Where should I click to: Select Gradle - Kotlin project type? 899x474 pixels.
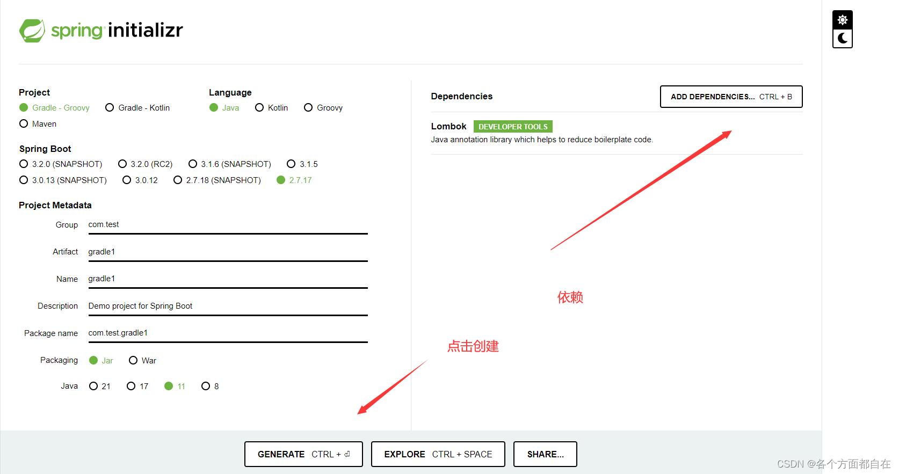point(137,108)
